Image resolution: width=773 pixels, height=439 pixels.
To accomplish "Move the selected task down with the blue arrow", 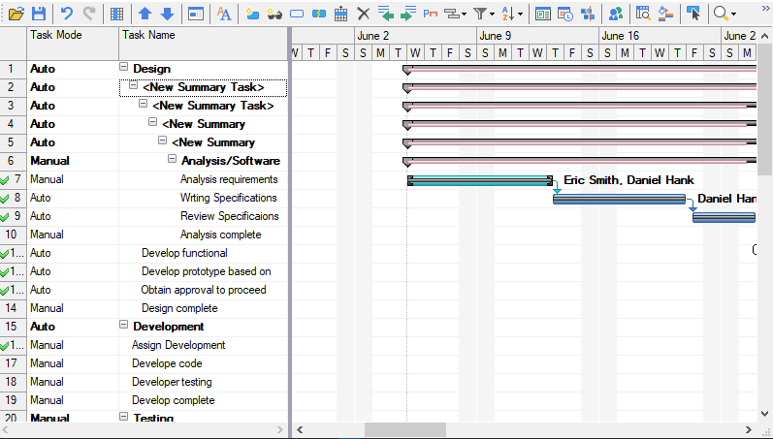I will click(x=167, y=14).
